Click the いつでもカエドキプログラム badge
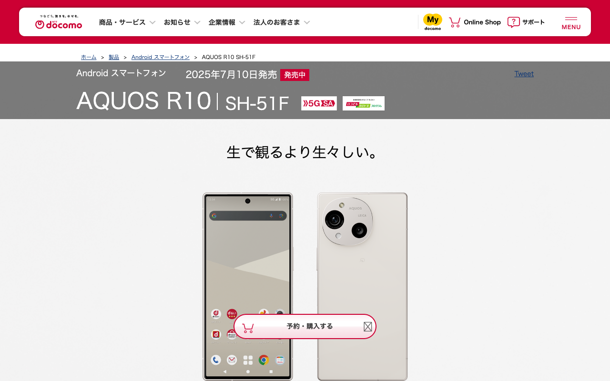 pos(364,103)
